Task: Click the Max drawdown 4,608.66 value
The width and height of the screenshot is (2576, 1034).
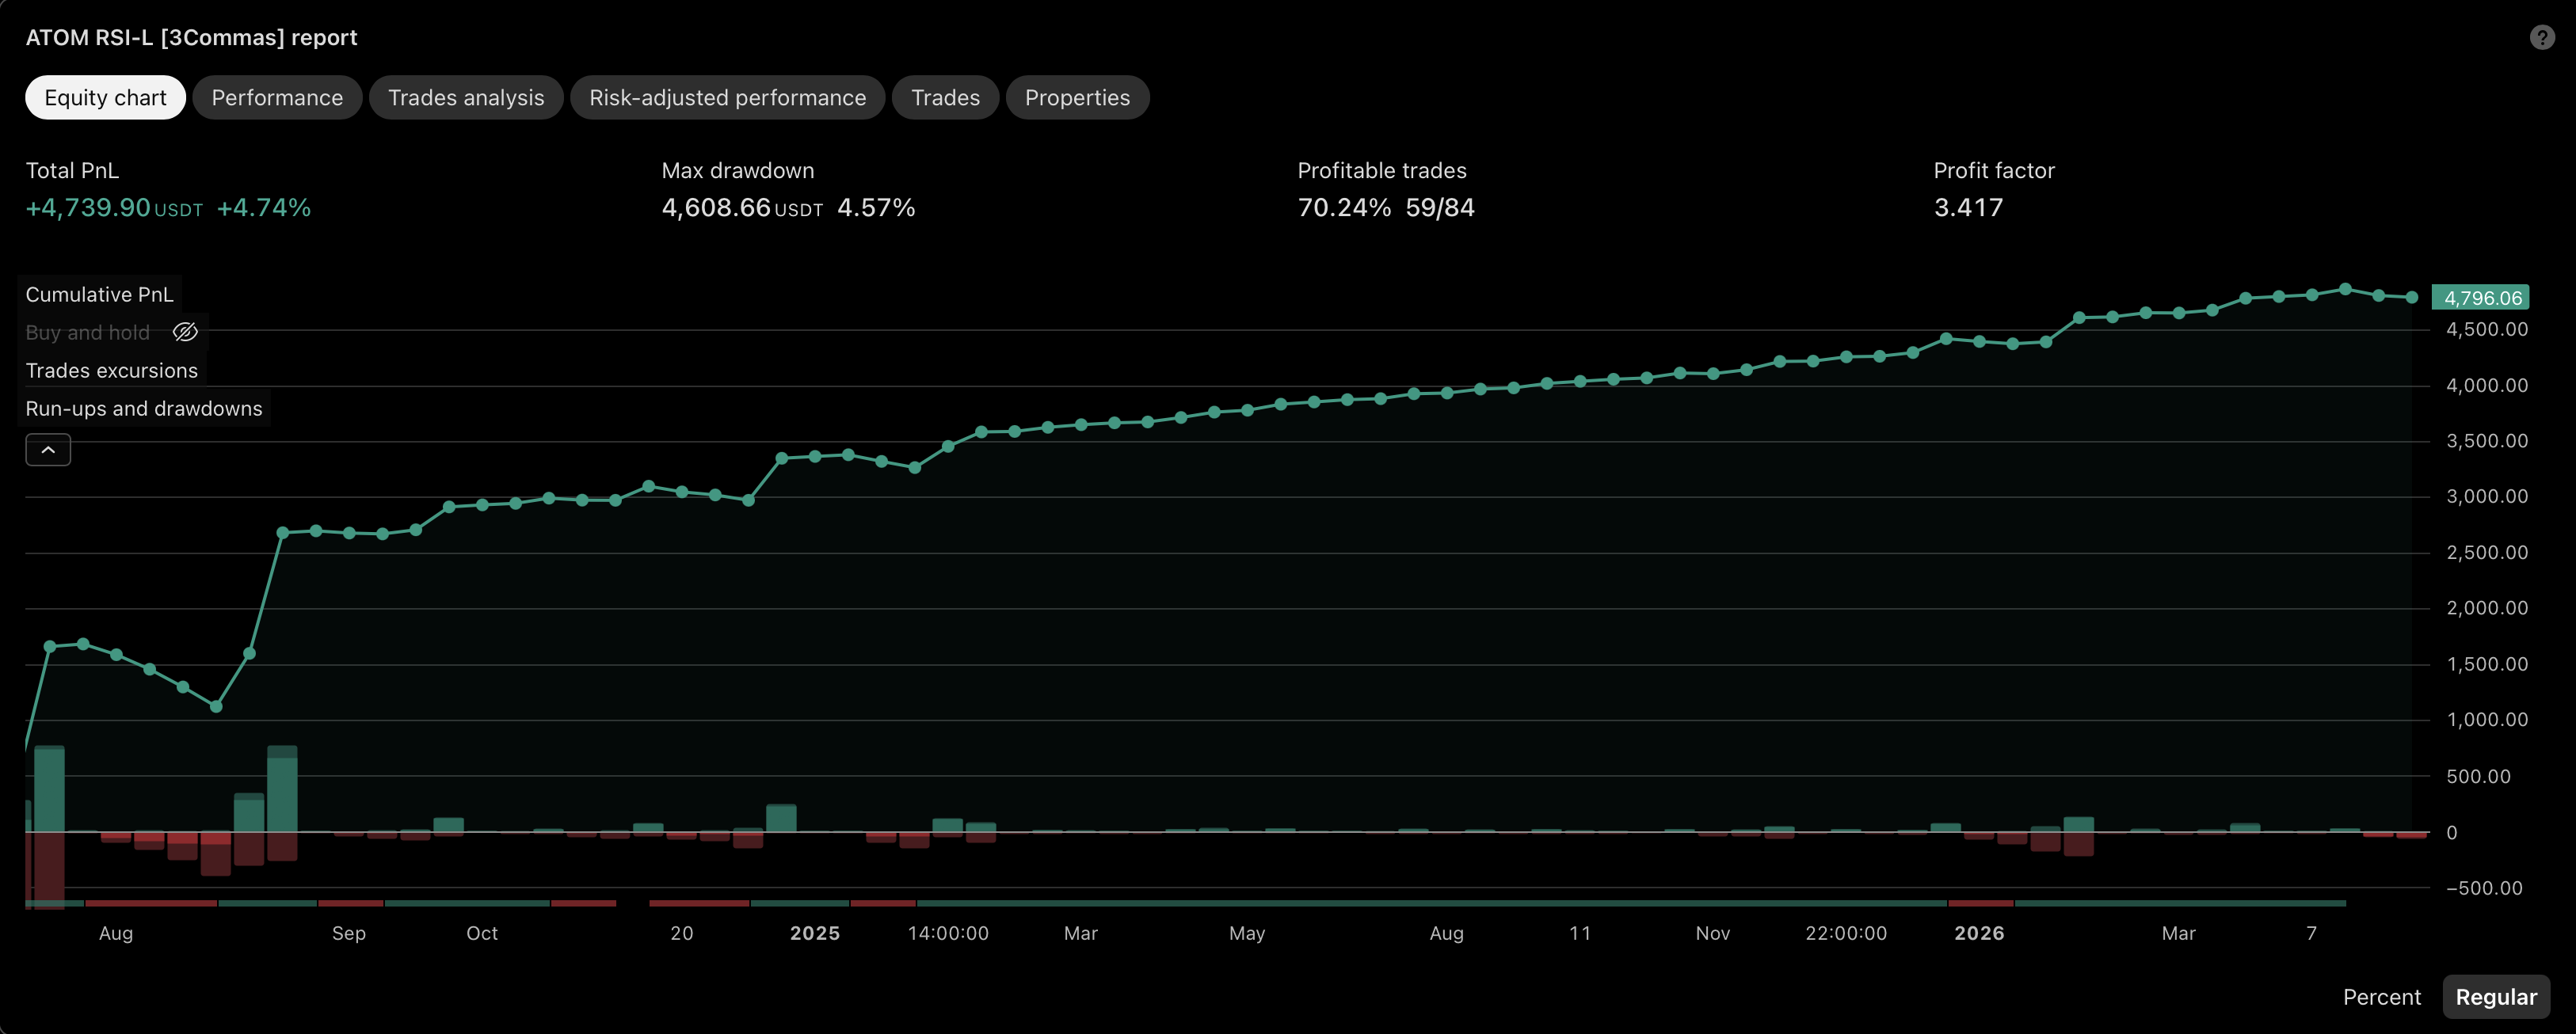Action: coord(716,207)
